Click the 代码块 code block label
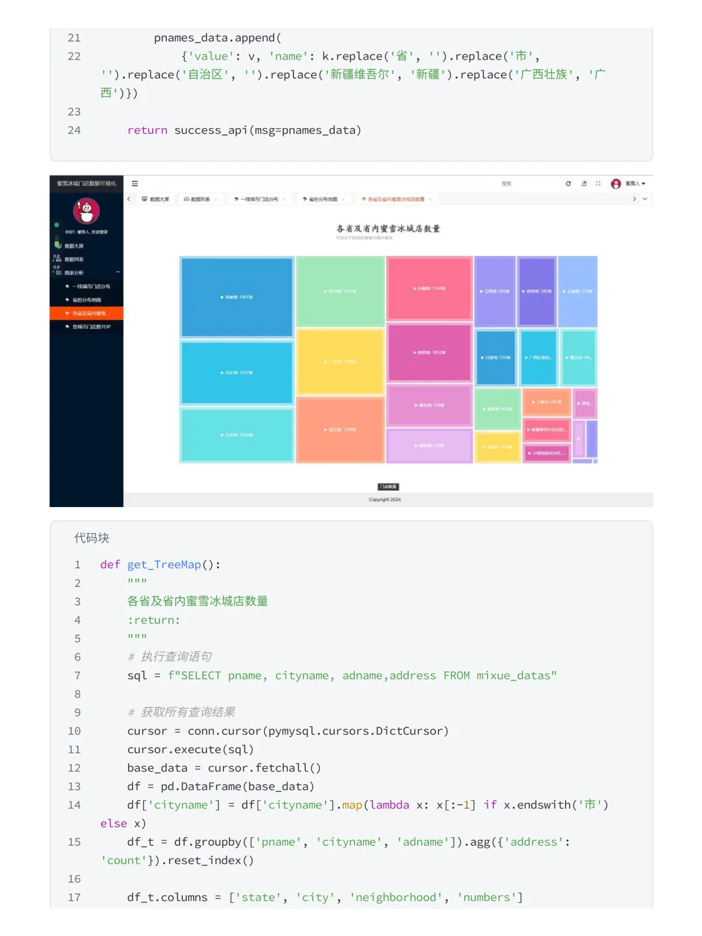 coord(92,538)
